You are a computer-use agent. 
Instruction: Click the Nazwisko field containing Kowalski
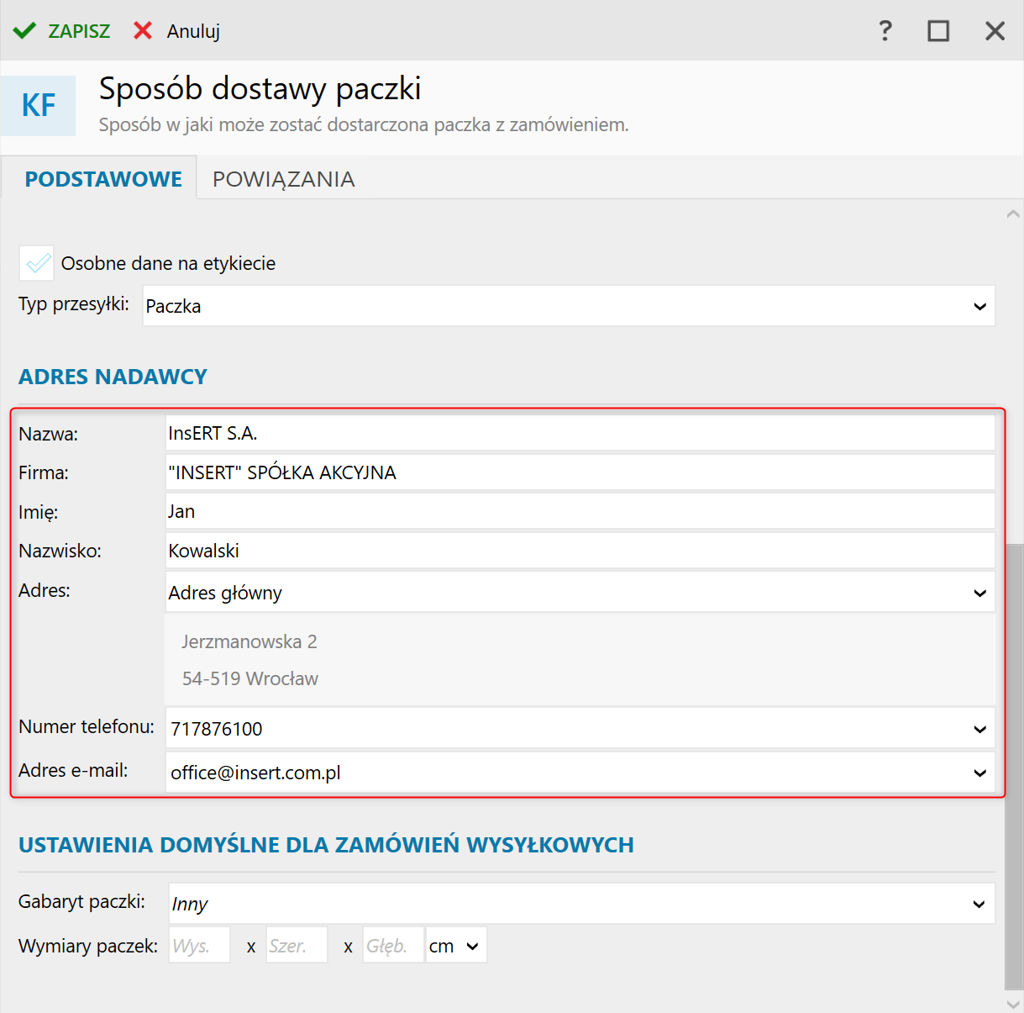(580, 551)
